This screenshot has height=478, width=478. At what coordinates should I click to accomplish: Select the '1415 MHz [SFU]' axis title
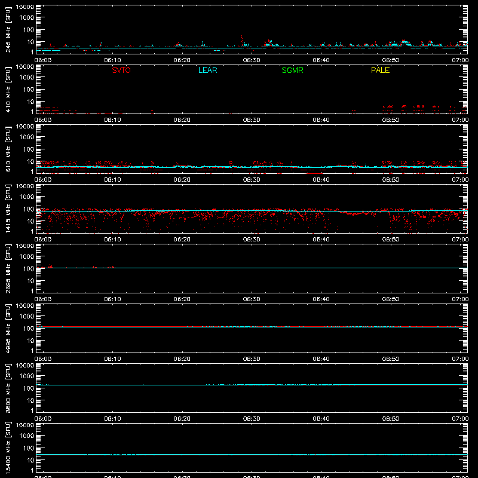pyautogui.click(x=8, y=209)
